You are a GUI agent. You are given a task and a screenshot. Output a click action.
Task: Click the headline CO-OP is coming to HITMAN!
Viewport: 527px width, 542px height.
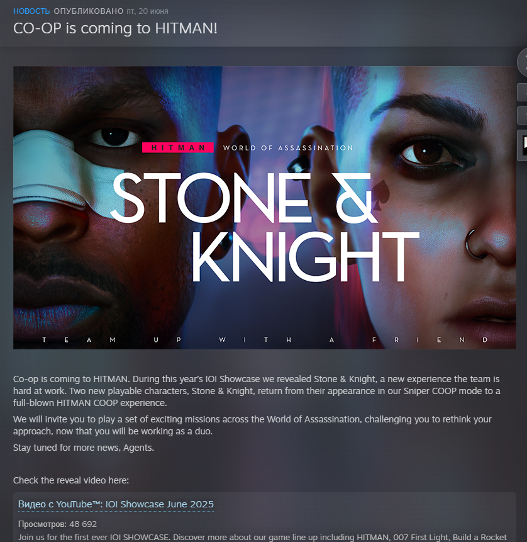click(x=115, y=28)
